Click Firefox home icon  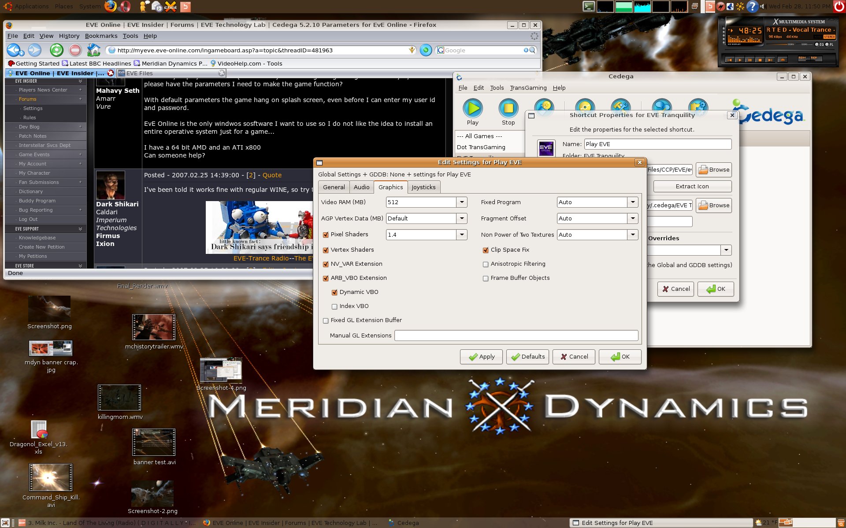click(93, 50)
